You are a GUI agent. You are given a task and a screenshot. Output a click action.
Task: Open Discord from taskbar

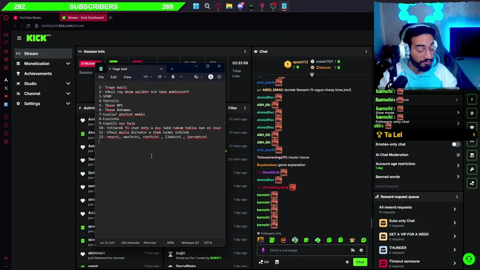240,6
